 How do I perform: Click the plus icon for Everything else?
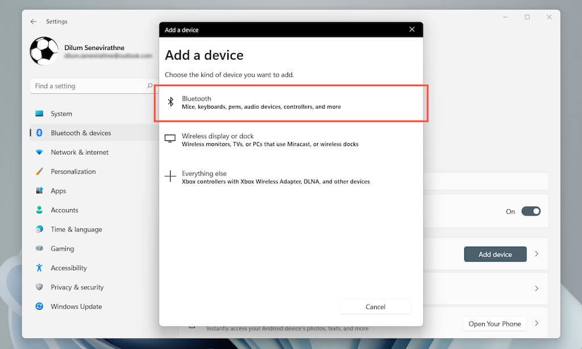point(171,176)
